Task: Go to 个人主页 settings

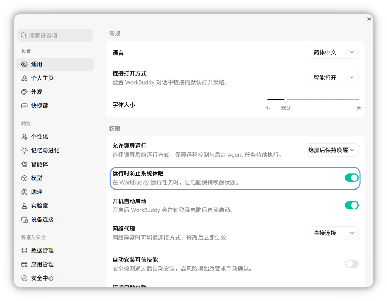Action: click(55, 78)
